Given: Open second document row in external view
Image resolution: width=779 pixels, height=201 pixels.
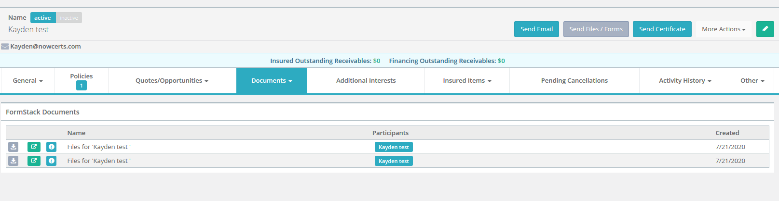Looking at the screenshot, I should coord(34,161).
